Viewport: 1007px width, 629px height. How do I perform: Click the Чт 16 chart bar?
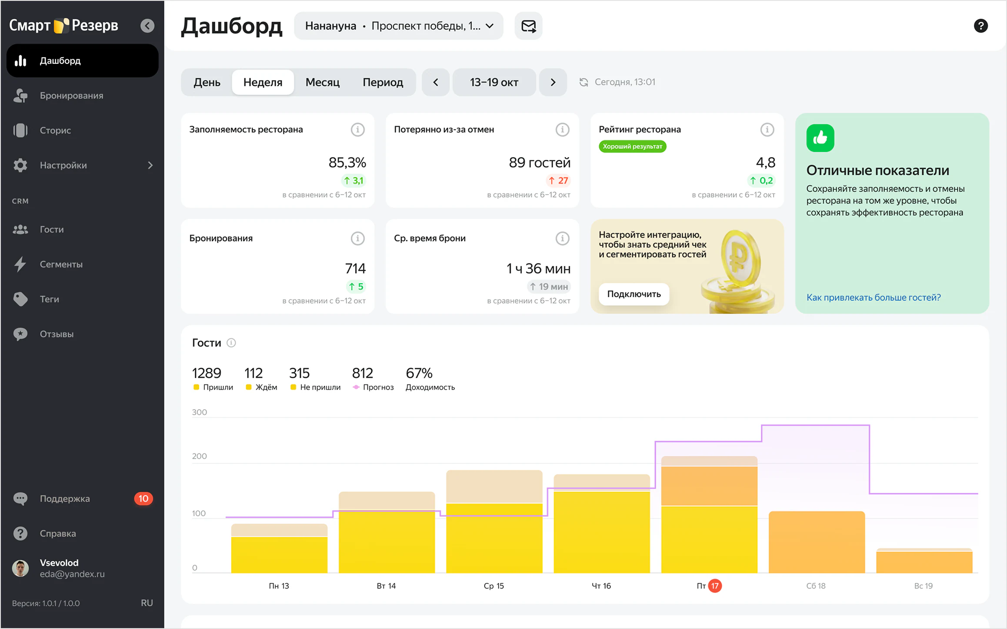pyautogui.click(x=602, y=524)
